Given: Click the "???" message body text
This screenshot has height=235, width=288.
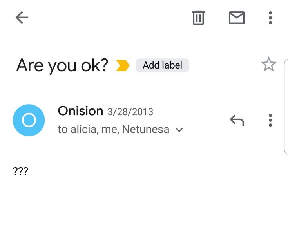Looking at the screenshot, I should pyautogui.click(x=20, y=171).
